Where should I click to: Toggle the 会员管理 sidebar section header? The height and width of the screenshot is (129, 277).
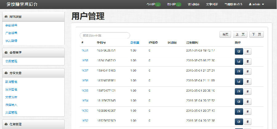point(33,53)
